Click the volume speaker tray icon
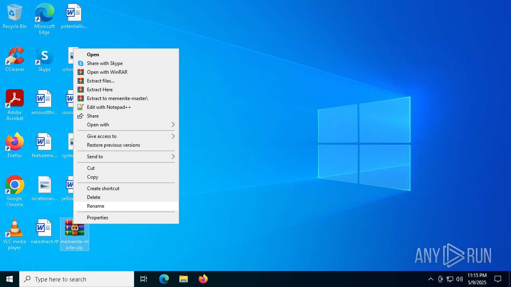 460,279
